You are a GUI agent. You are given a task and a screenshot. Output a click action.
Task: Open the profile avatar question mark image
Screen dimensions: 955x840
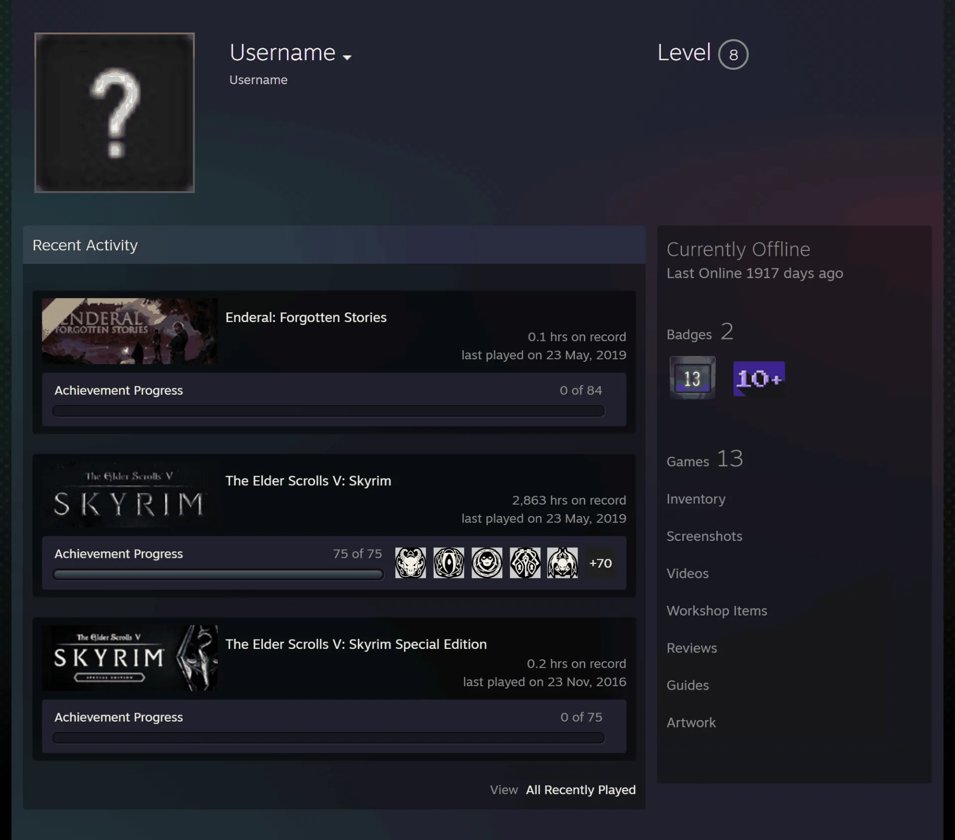[114, 112]
